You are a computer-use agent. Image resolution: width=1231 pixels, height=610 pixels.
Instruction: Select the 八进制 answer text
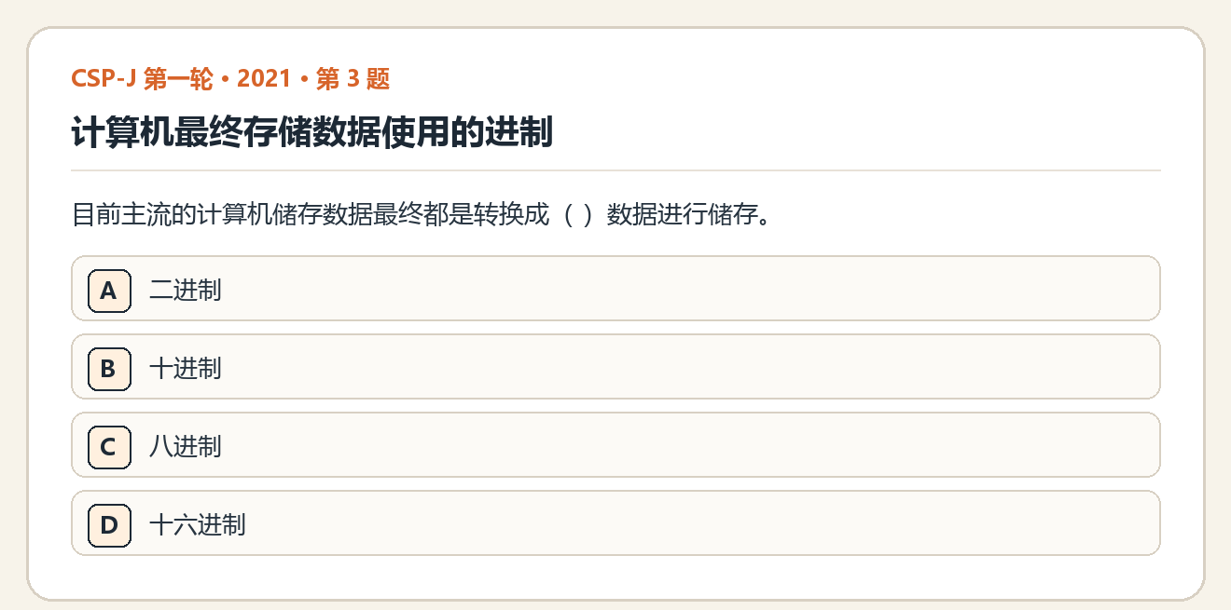point(186,446)
